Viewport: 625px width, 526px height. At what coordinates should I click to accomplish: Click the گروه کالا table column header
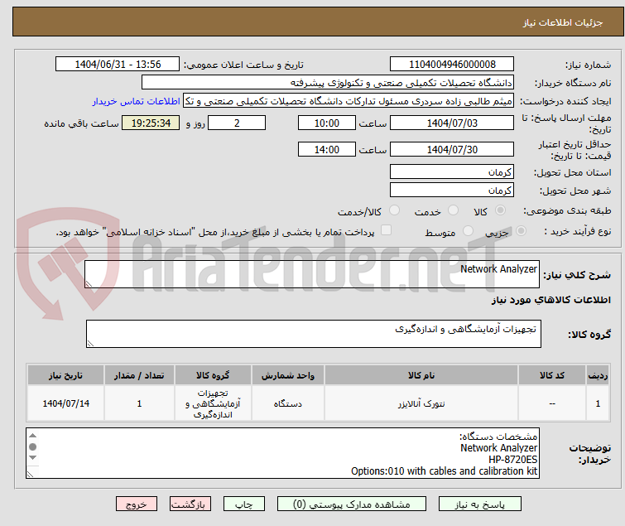click(x=213, y=375)
